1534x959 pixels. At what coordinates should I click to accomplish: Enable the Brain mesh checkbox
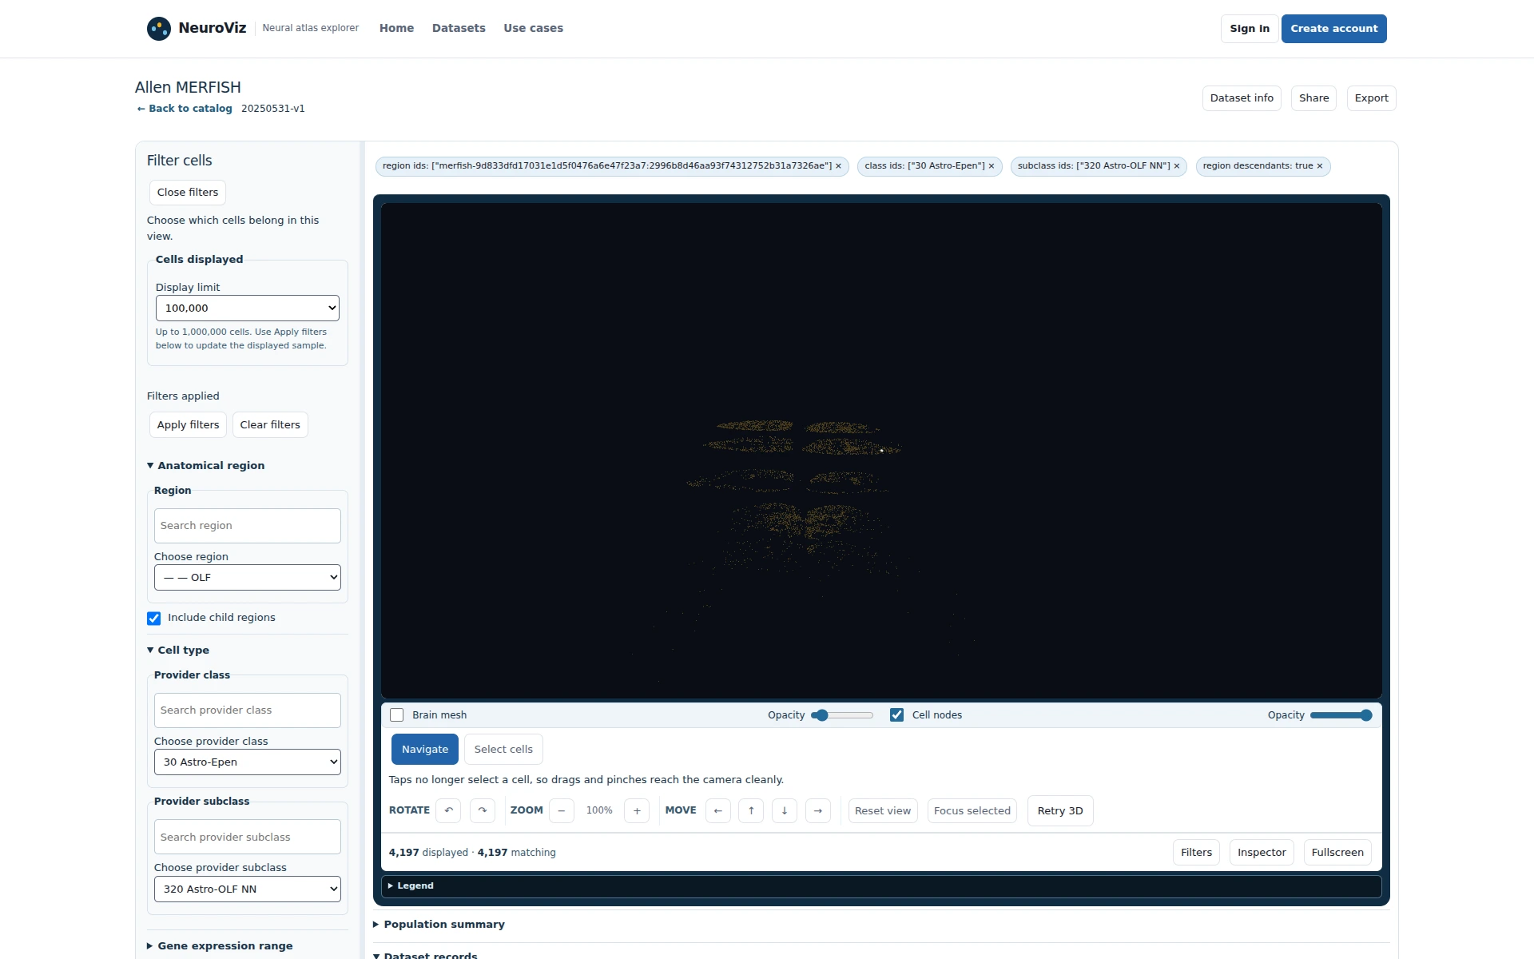click(397, 715)
